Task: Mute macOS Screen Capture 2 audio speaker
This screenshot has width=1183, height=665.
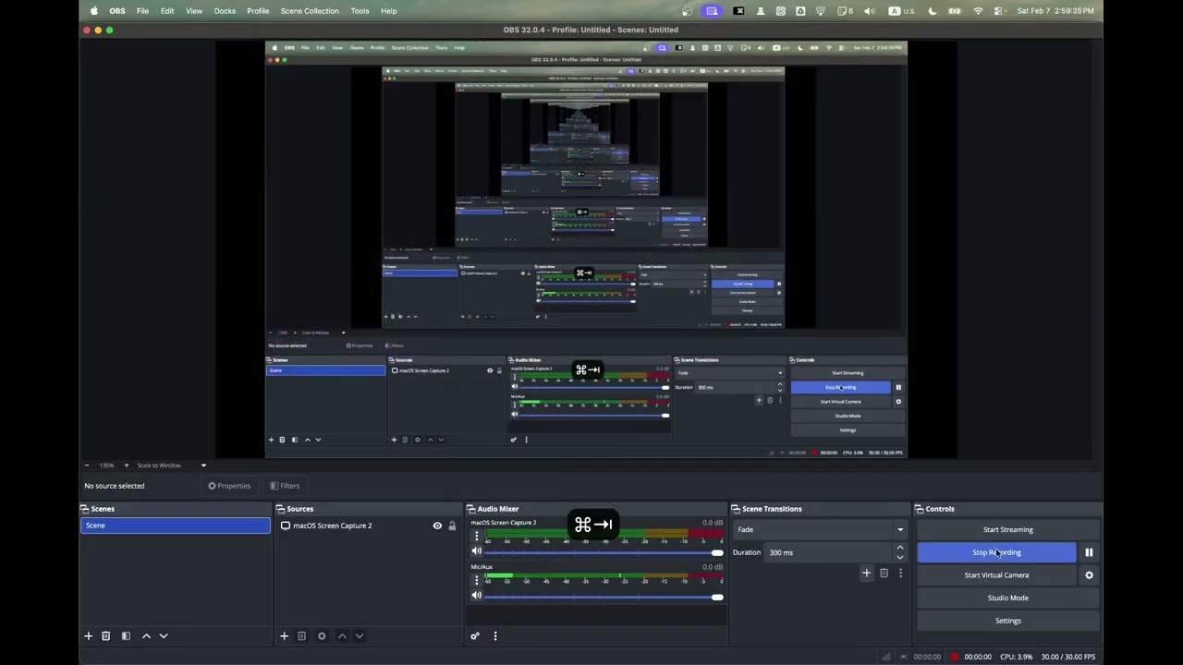Action: tap(477, 551)
